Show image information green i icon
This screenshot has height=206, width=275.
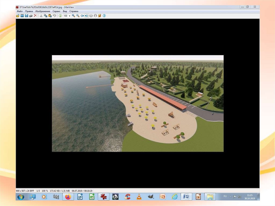point(60,16)
